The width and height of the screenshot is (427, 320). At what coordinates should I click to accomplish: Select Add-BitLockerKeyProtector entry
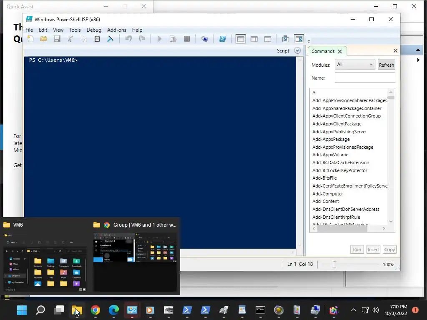click(x=339, y=170)
